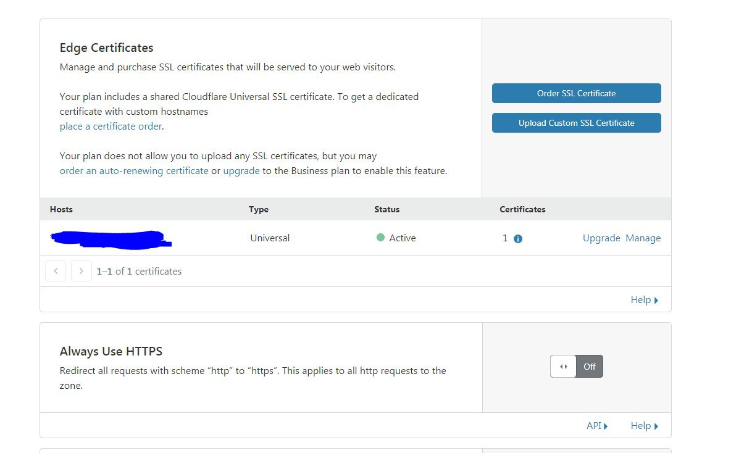This screenshot has width=752, height=453.
Task: Click the Always Use HTTPS heading
Action: click(x=111, y=352)
